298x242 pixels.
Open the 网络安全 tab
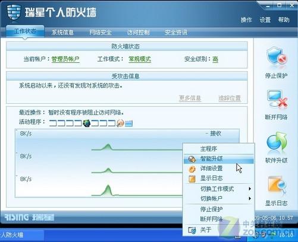pos(101,32)
